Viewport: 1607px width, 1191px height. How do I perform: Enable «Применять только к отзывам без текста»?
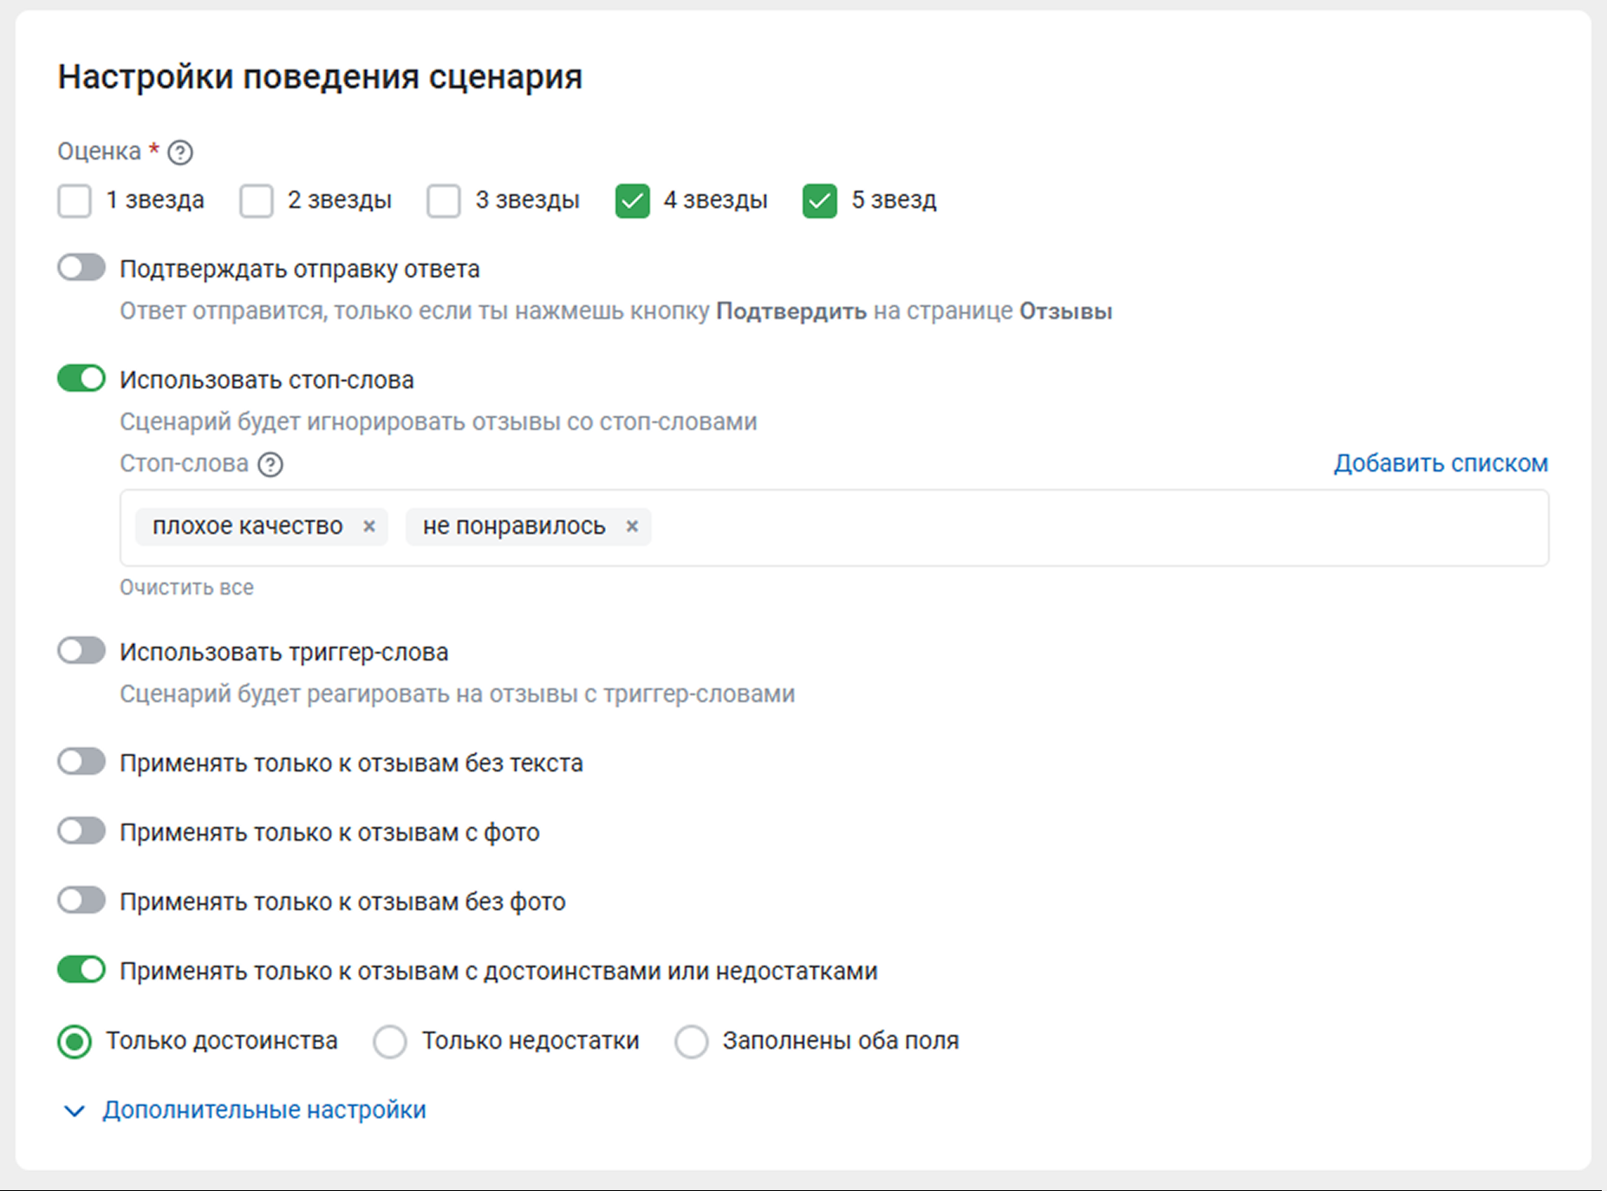tap(81, 762)
